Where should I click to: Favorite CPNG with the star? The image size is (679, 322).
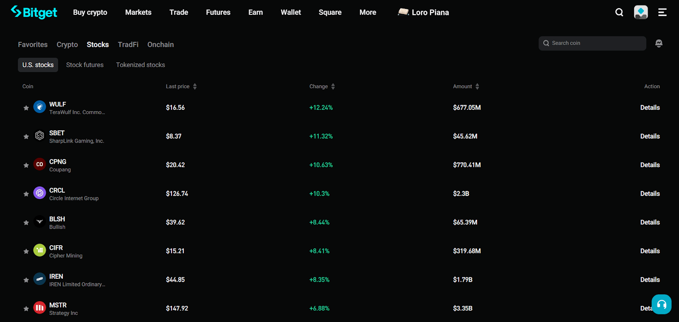pyautogui.click(x=26, y=165)
